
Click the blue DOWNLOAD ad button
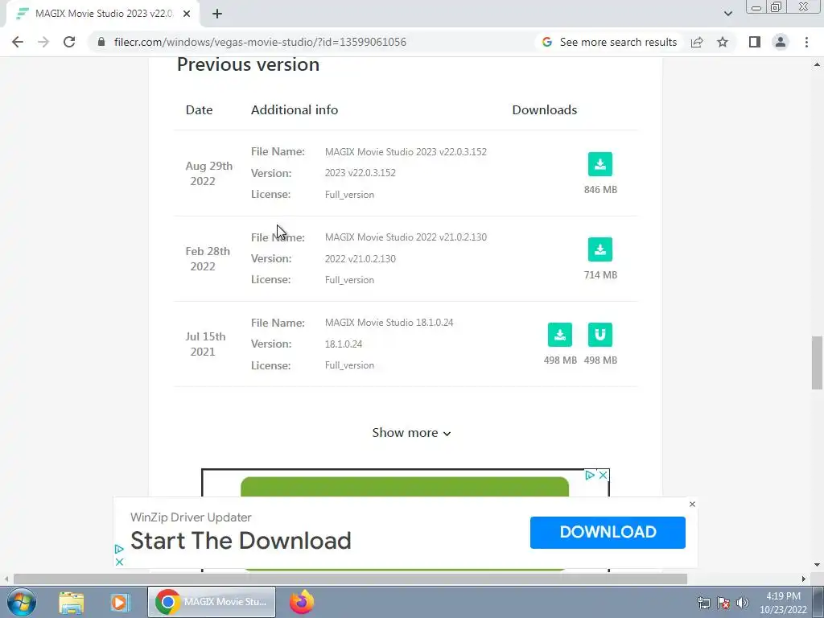608,533
